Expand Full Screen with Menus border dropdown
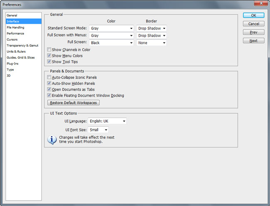270x206 pixels. (152, 36)
